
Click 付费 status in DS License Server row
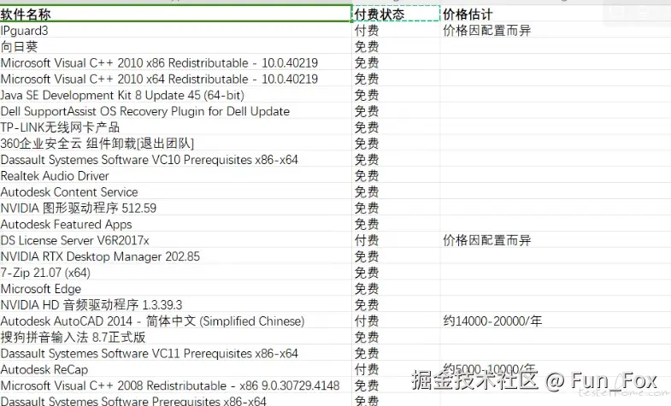pyautogui.click(x=396, y=240)
